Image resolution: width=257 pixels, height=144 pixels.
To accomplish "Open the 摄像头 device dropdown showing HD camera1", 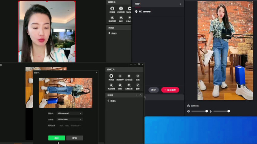I will 70,113.
